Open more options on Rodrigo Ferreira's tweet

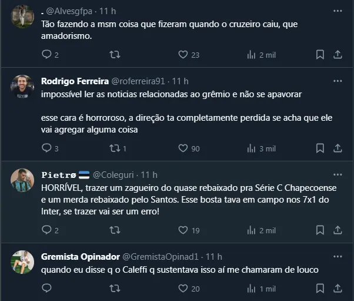pyautogui.click(x=338, y=81)
